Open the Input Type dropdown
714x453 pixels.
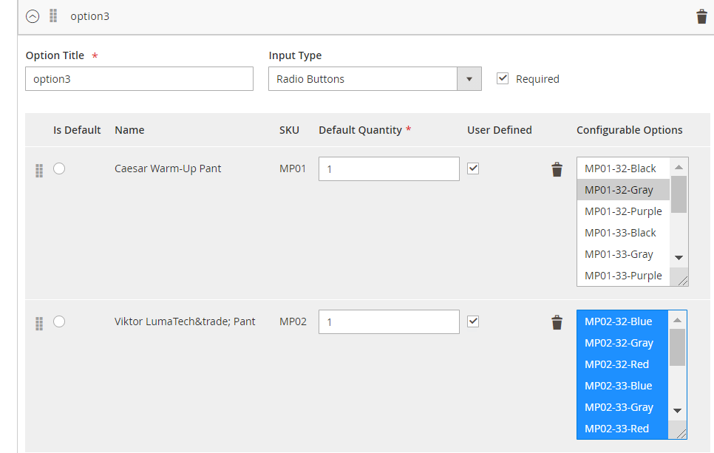374,79
